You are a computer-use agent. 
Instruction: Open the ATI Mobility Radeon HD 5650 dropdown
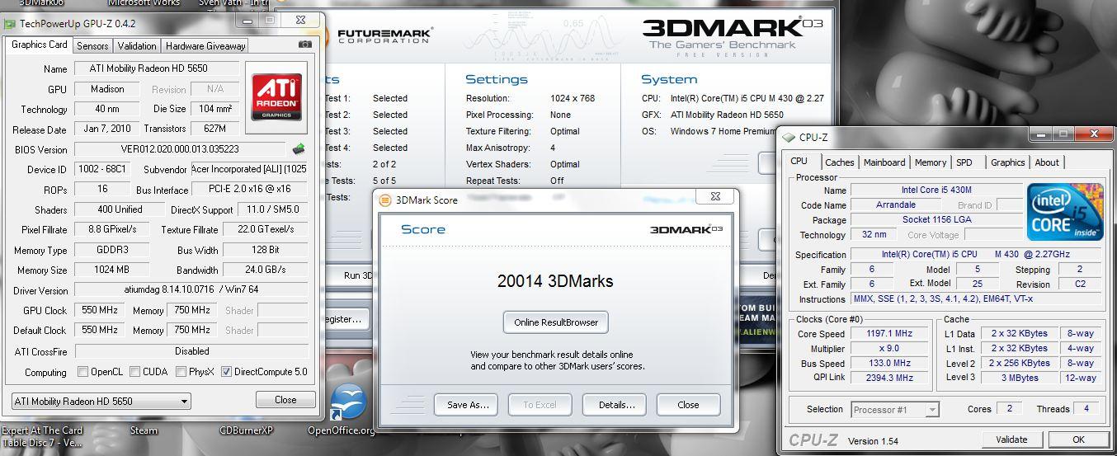point(101,402)
